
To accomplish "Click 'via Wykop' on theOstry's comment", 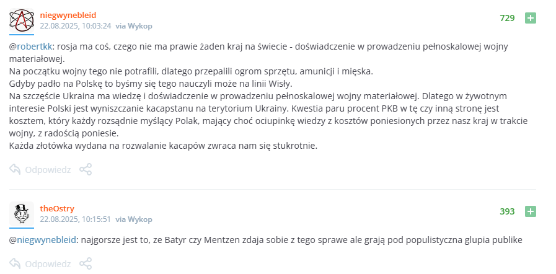I will click(x=134, y=219).
